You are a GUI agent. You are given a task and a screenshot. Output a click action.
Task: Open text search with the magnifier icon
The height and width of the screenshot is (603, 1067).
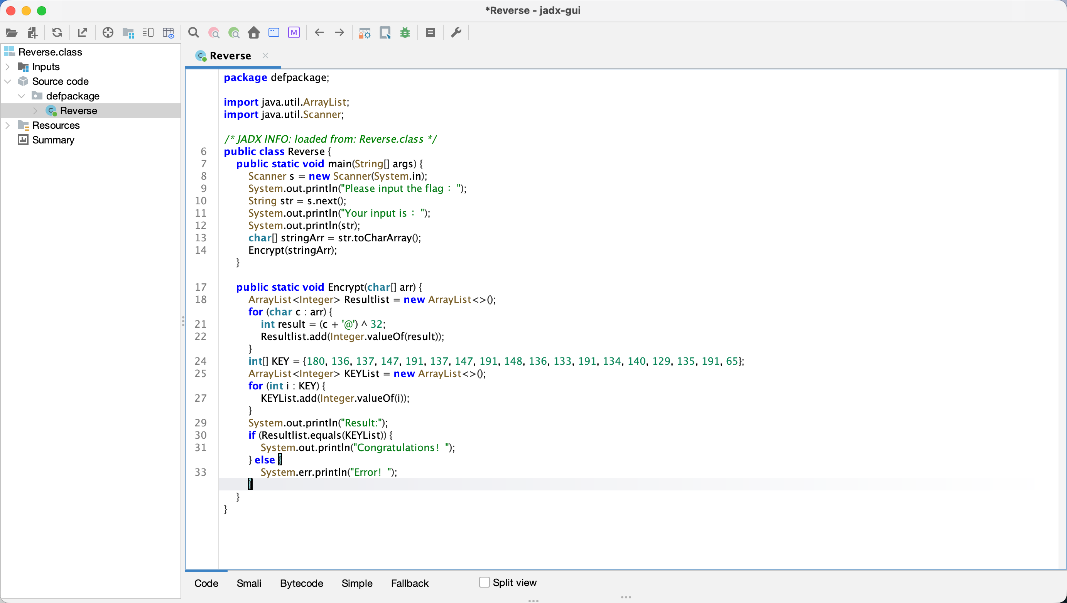click(194, 33)
